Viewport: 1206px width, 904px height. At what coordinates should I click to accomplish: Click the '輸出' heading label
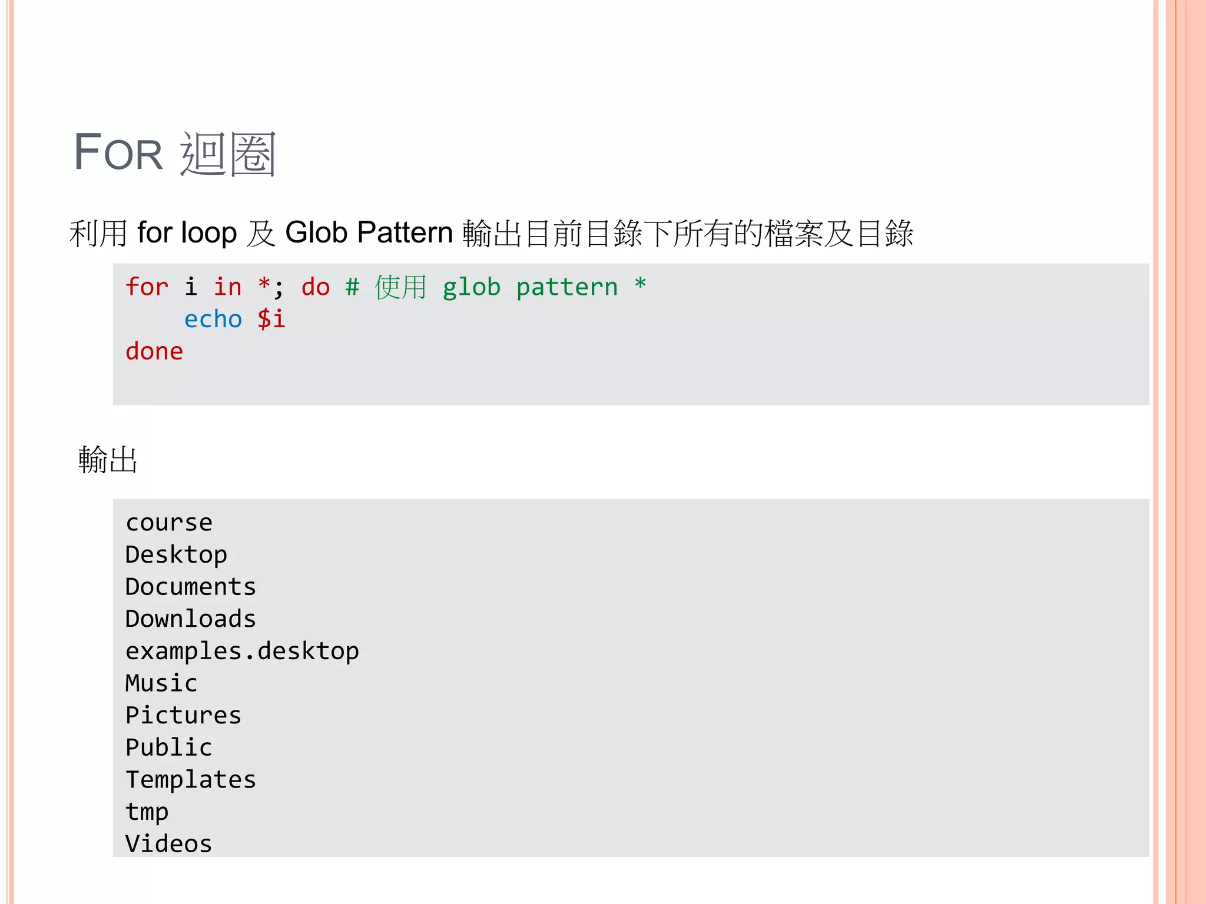click(108, 460)
